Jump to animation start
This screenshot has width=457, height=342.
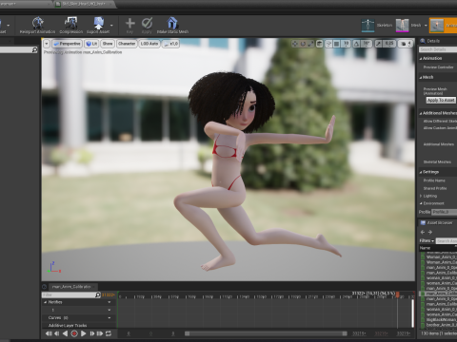[49, 333]
